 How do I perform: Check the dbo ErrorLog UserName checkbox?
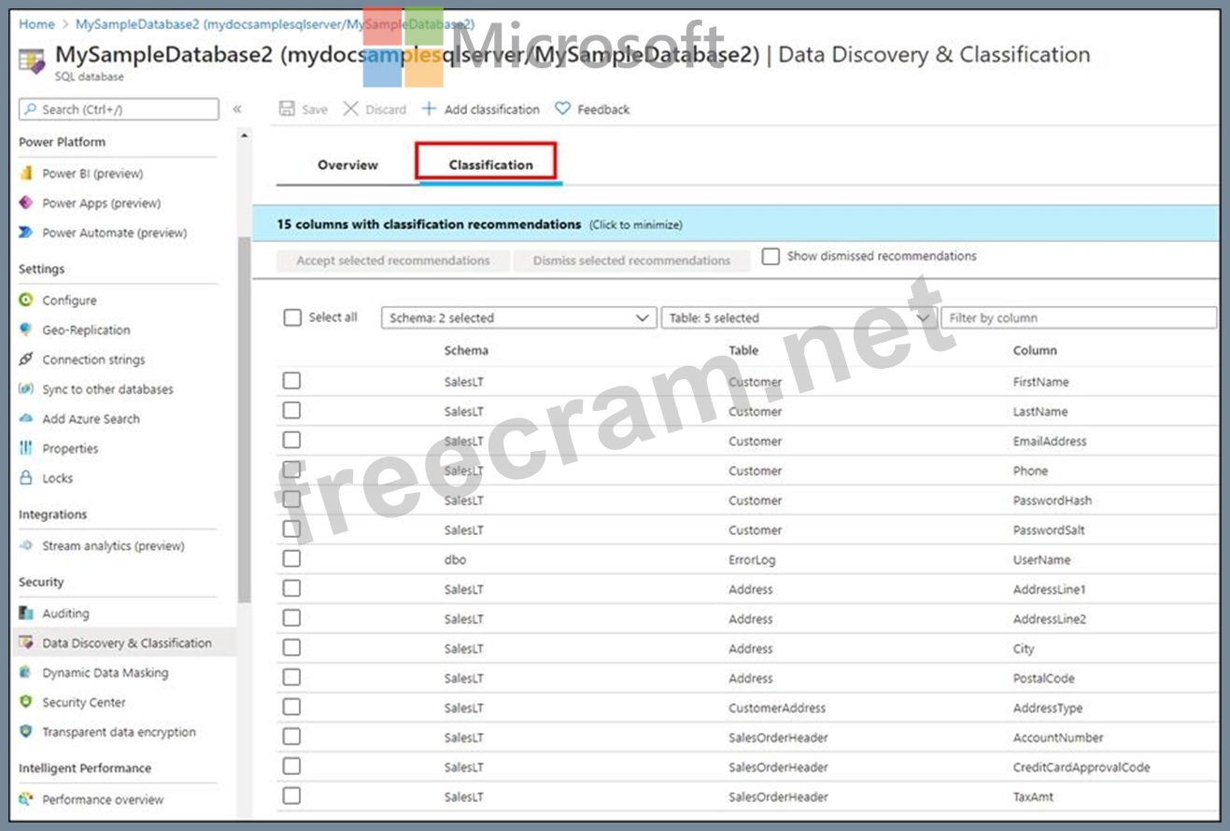click(x=291, y=558)
